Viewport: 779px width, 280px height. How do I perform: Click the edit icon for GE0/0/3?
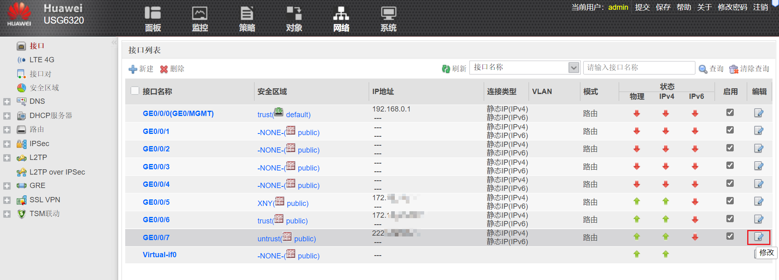[x=759, y=166]
